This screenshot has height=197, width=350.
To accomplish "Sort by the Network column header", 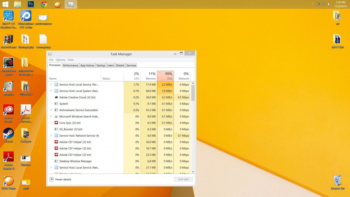I will (x=182, y=76).
